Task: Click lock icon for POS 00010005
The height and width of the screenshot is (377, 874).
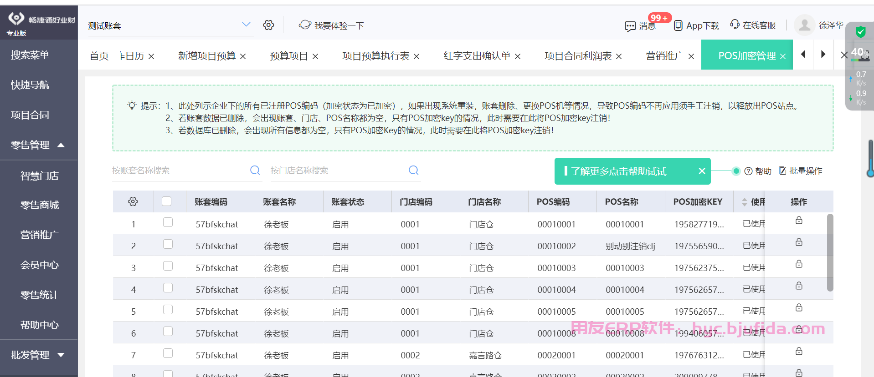Action: (x=799, y=308)
